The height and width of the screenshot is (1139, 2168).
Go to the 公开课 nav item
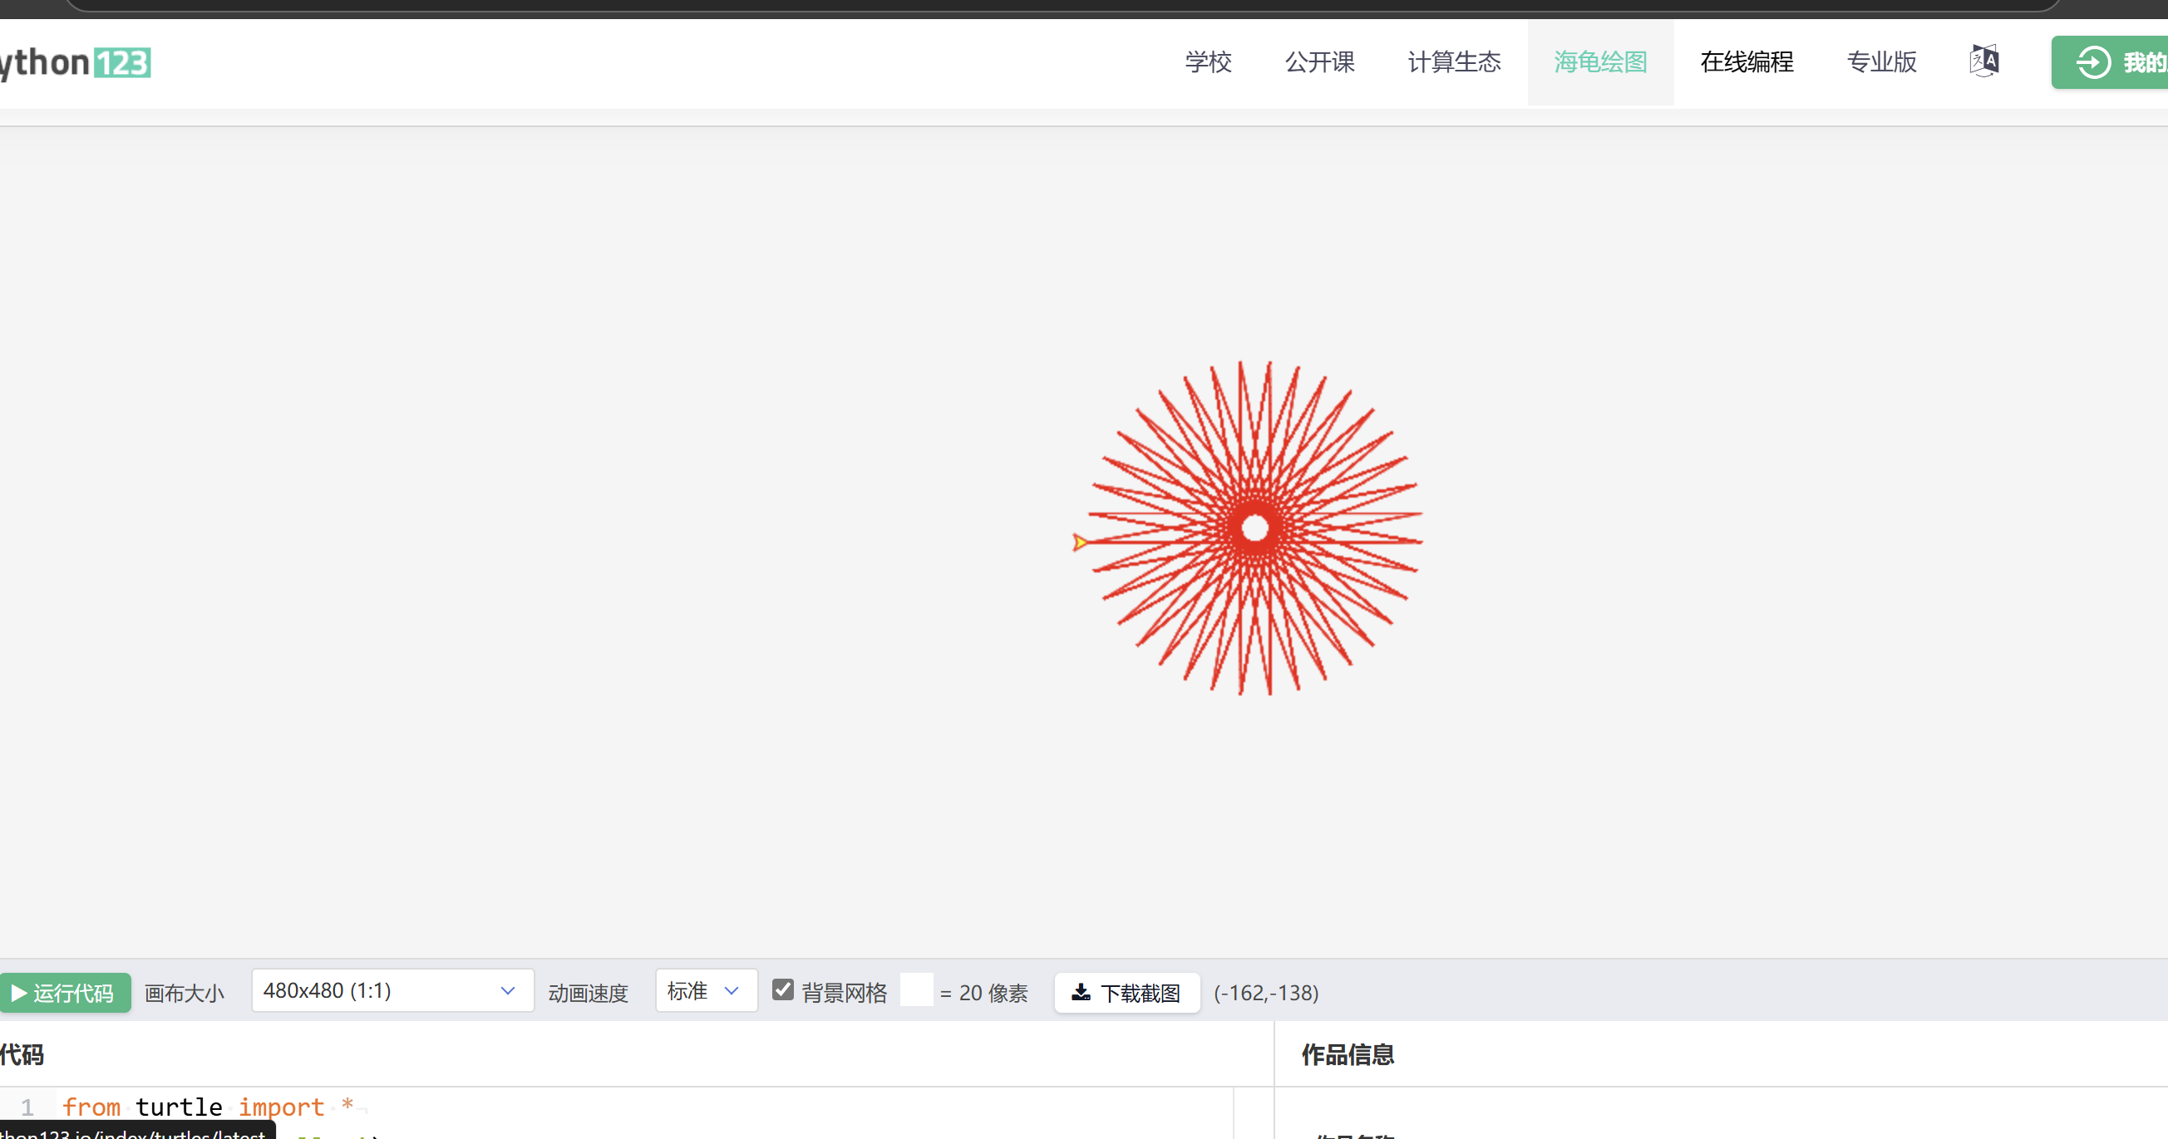pyautogui.click(x=1318, y=62)
